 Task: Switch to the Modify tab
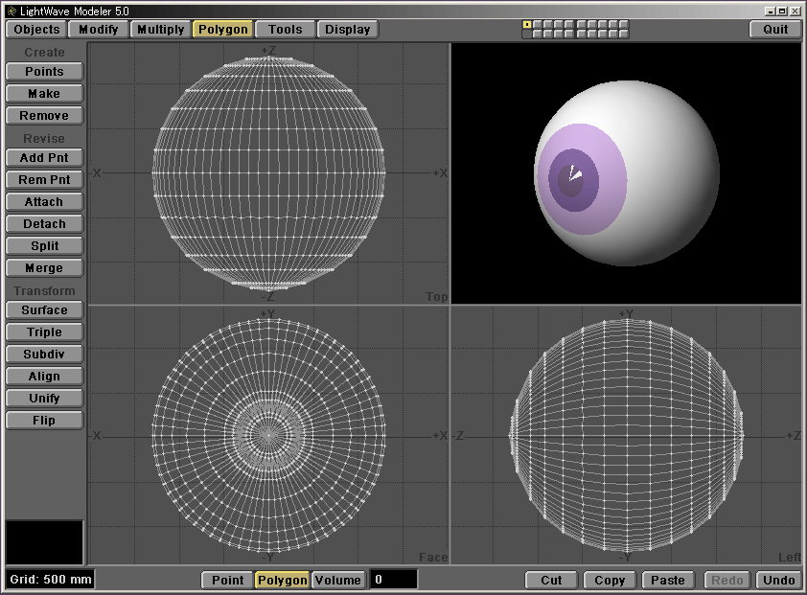[x=99, y=29]
